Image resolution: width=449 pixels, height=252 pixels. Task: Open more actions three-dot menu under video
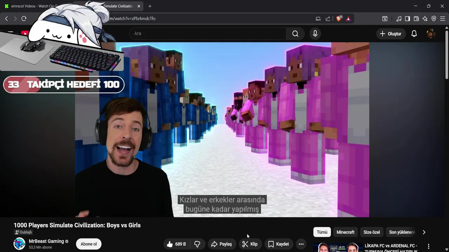click(301, 244)
